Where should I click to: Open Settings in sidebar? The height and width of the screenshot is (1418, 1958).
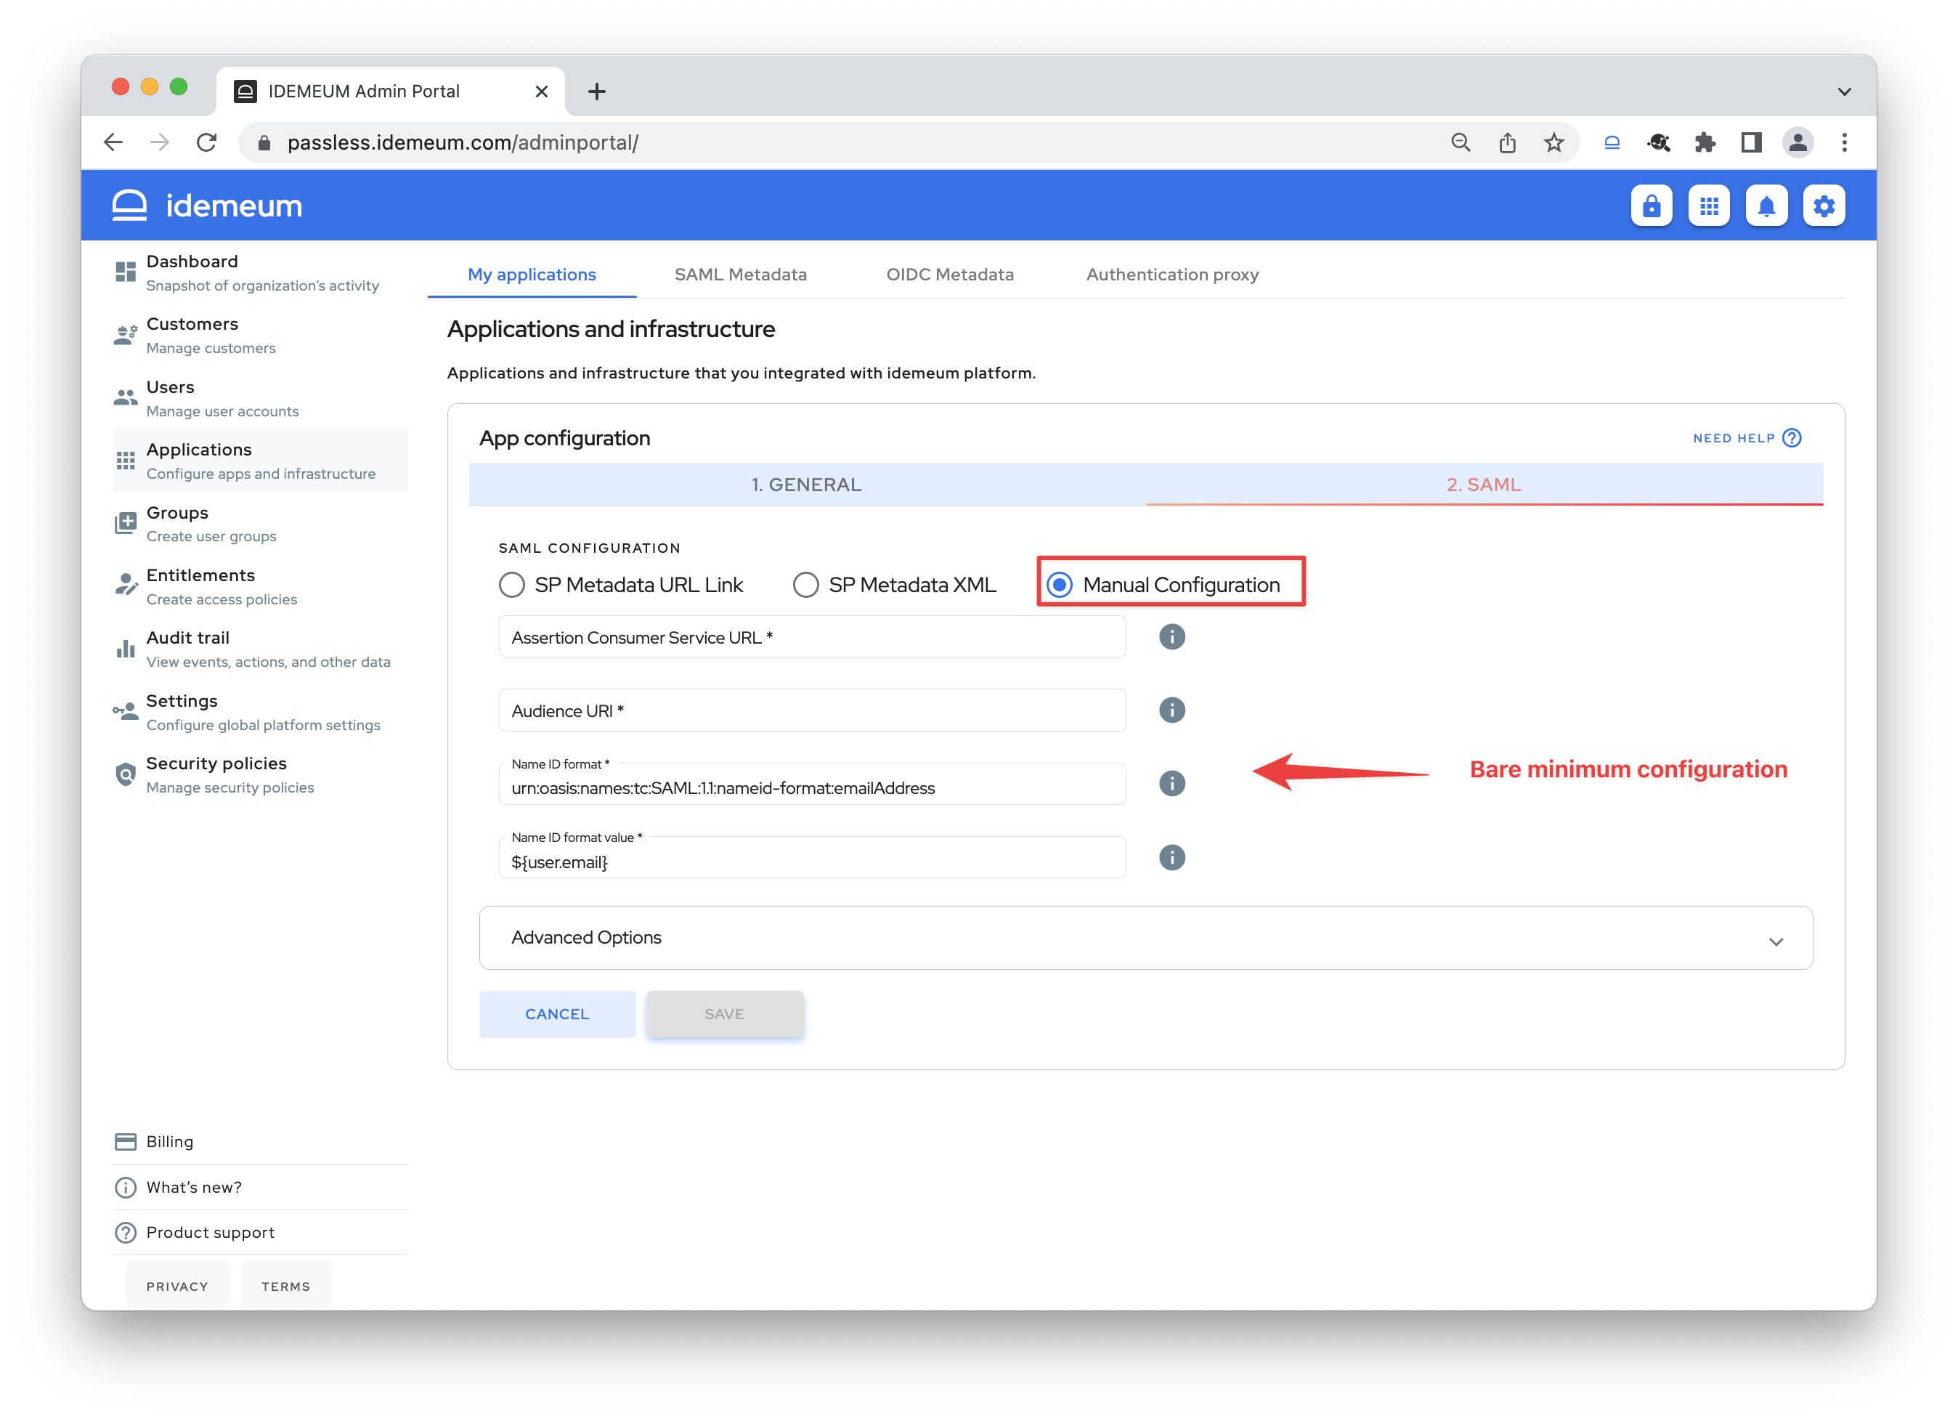click(259, 712)
